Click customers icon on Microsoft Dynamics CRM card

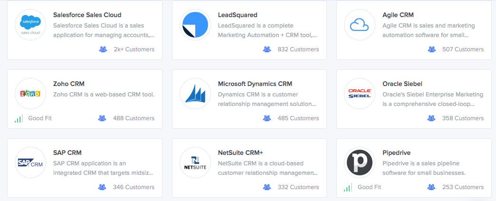(267, 118)
